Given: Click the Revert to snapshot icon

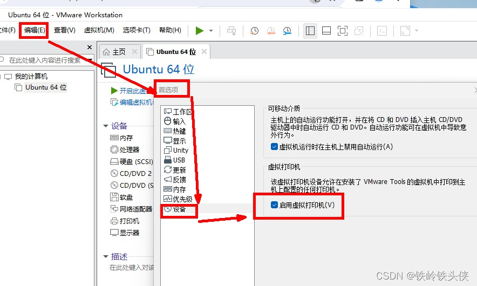Looking at the screenshot, I should (x=271, y=31).
